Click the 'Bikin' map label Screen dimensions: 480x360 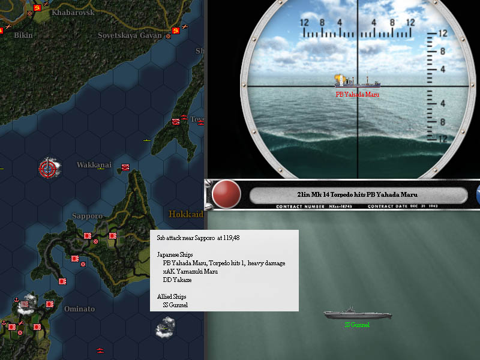coord(23,35)
